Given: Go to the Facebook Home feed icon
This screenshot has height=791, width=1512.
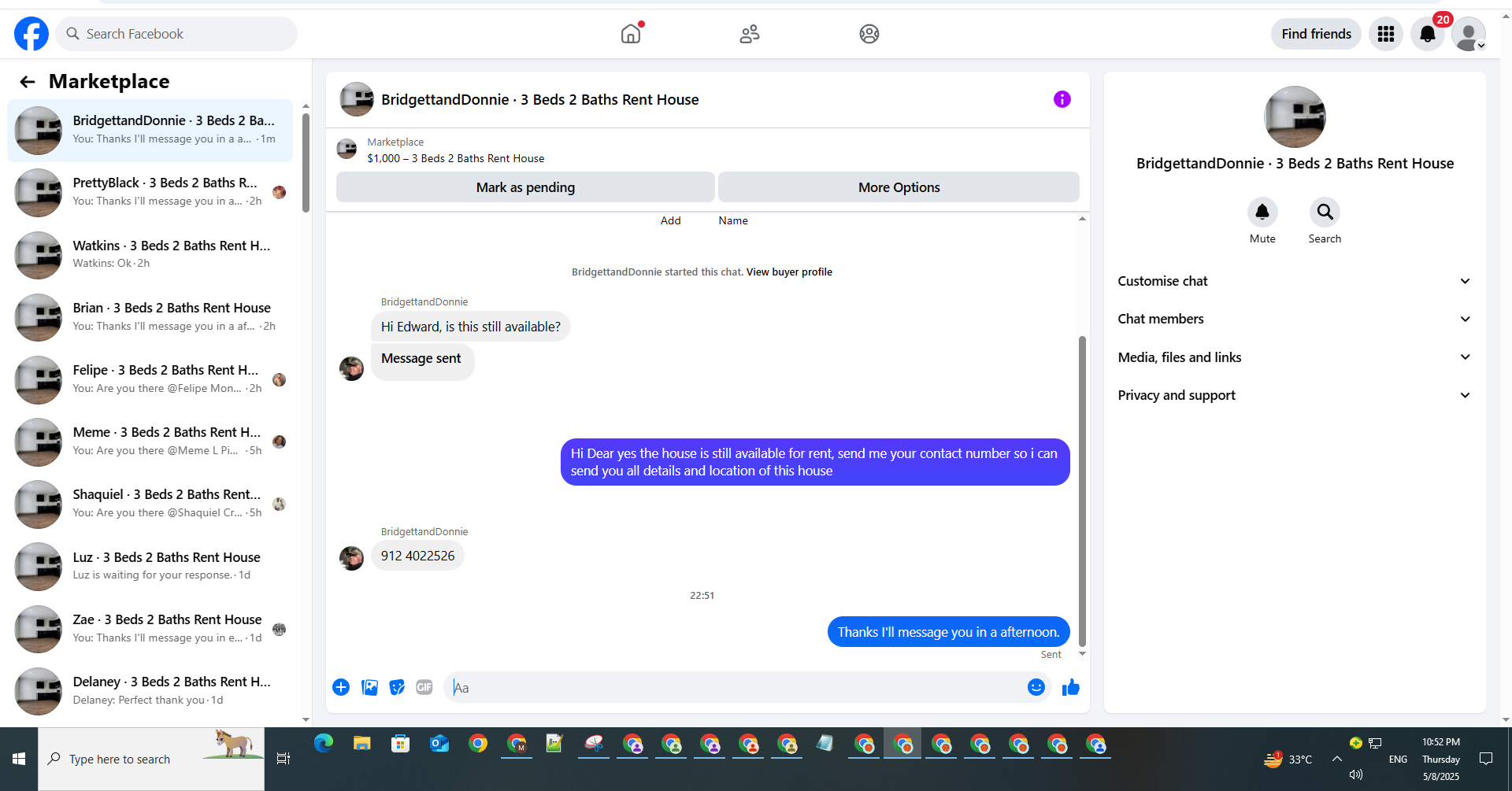Looking at the screenshot, I should tap(631, 34).
